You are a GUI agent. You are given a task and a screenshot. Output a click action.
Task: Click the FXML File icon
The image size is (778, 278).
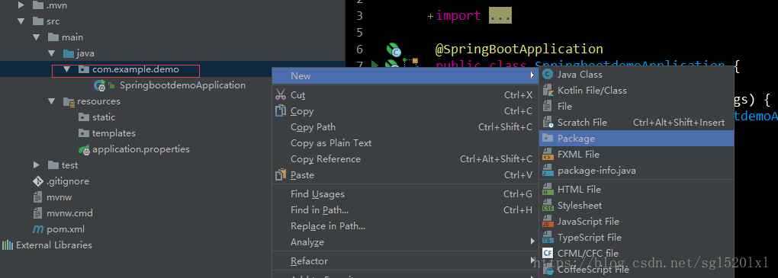(548, 154)
